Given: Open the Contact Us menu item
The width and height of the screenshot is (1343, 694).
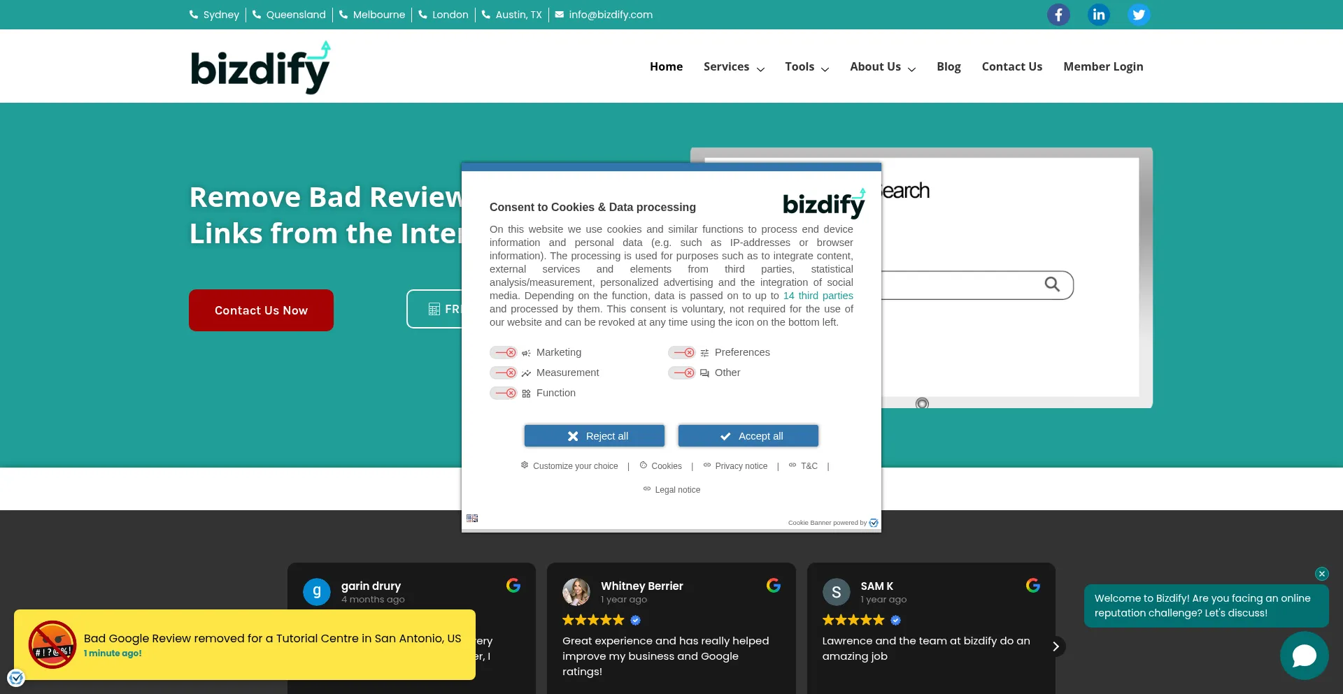Looking at the screenshot, I should coord(1011,66).
